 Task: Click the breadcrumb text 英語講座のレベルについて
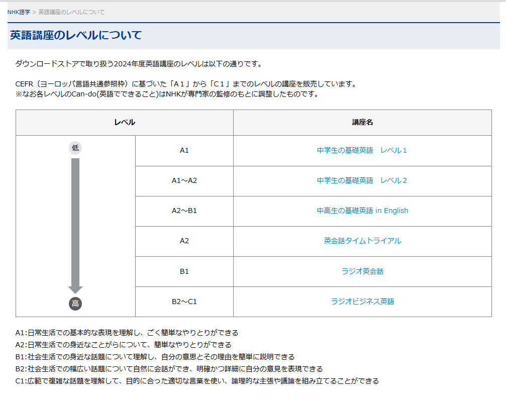[x=71, y=12]
